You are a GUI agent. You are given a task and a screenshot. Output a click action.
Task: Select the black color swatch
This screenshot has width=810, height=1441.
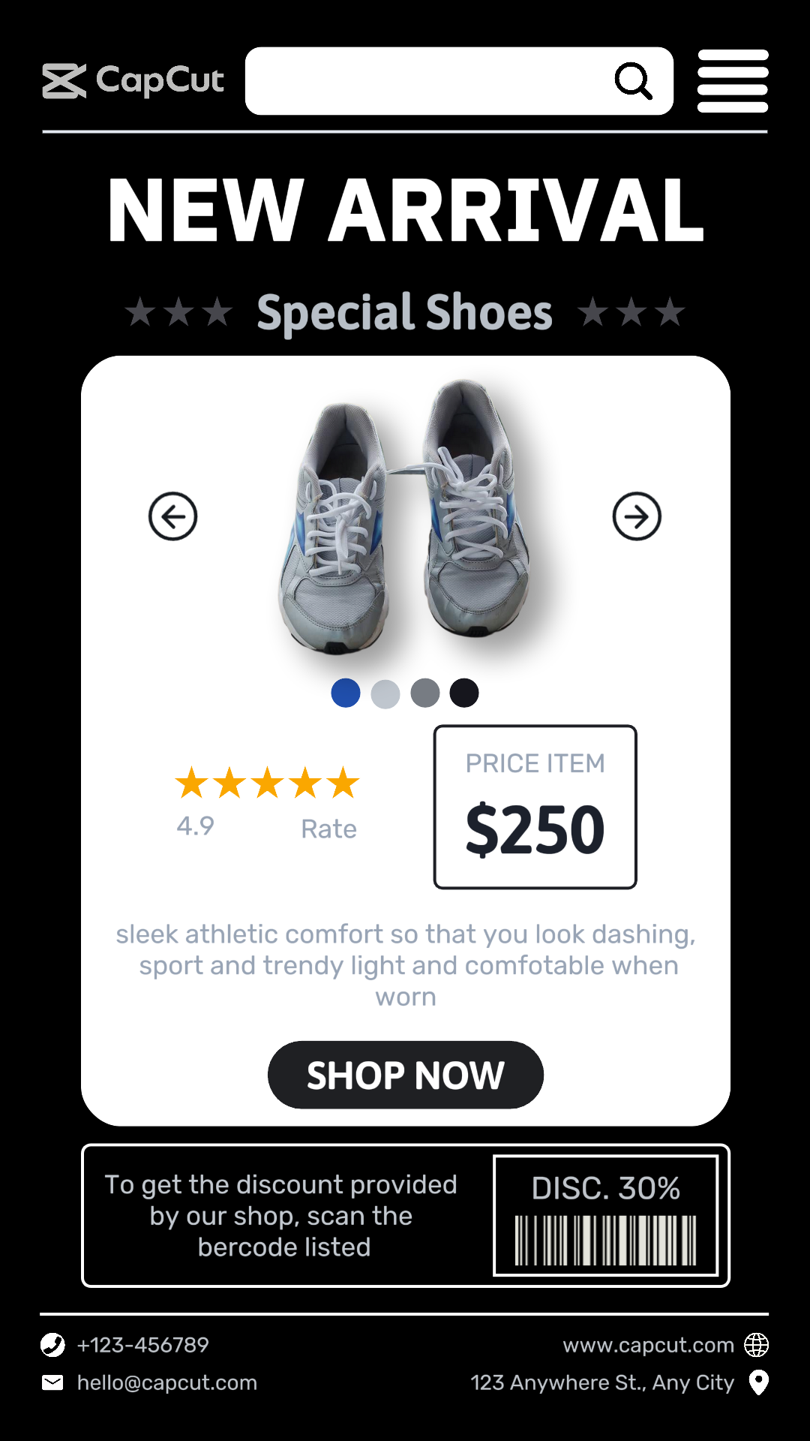(464, 693)
